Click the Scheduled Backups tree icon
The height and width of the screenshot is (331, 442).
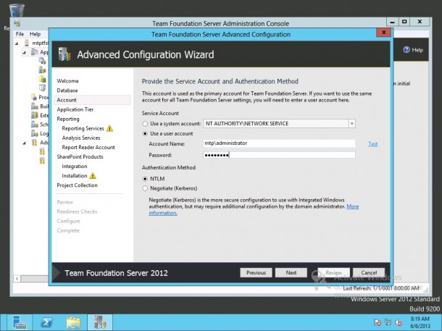coord(34,125)
